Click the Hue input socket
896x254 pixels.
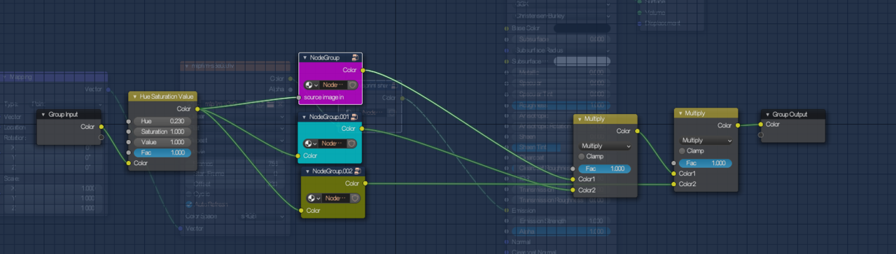[128, 121]
